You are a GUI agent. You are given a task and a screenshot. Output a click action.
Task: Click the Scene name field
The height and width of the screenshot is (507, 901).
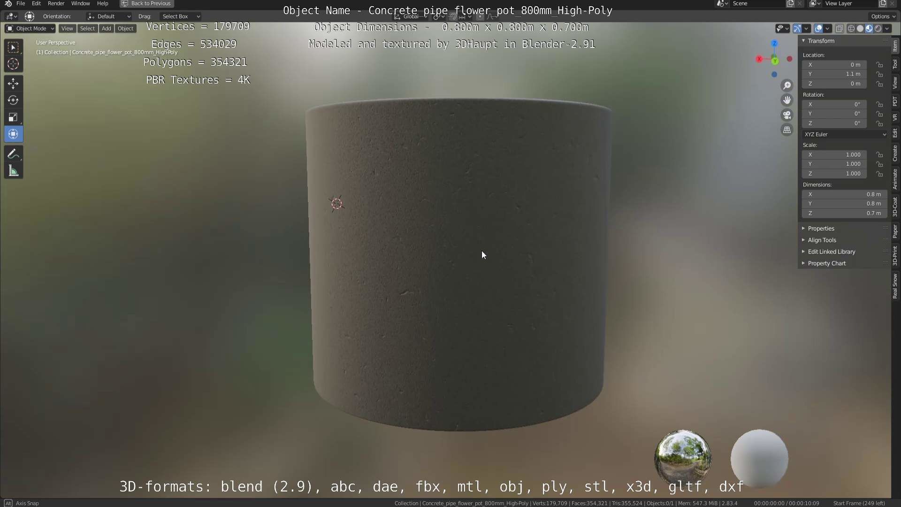(x=756, y=3)
